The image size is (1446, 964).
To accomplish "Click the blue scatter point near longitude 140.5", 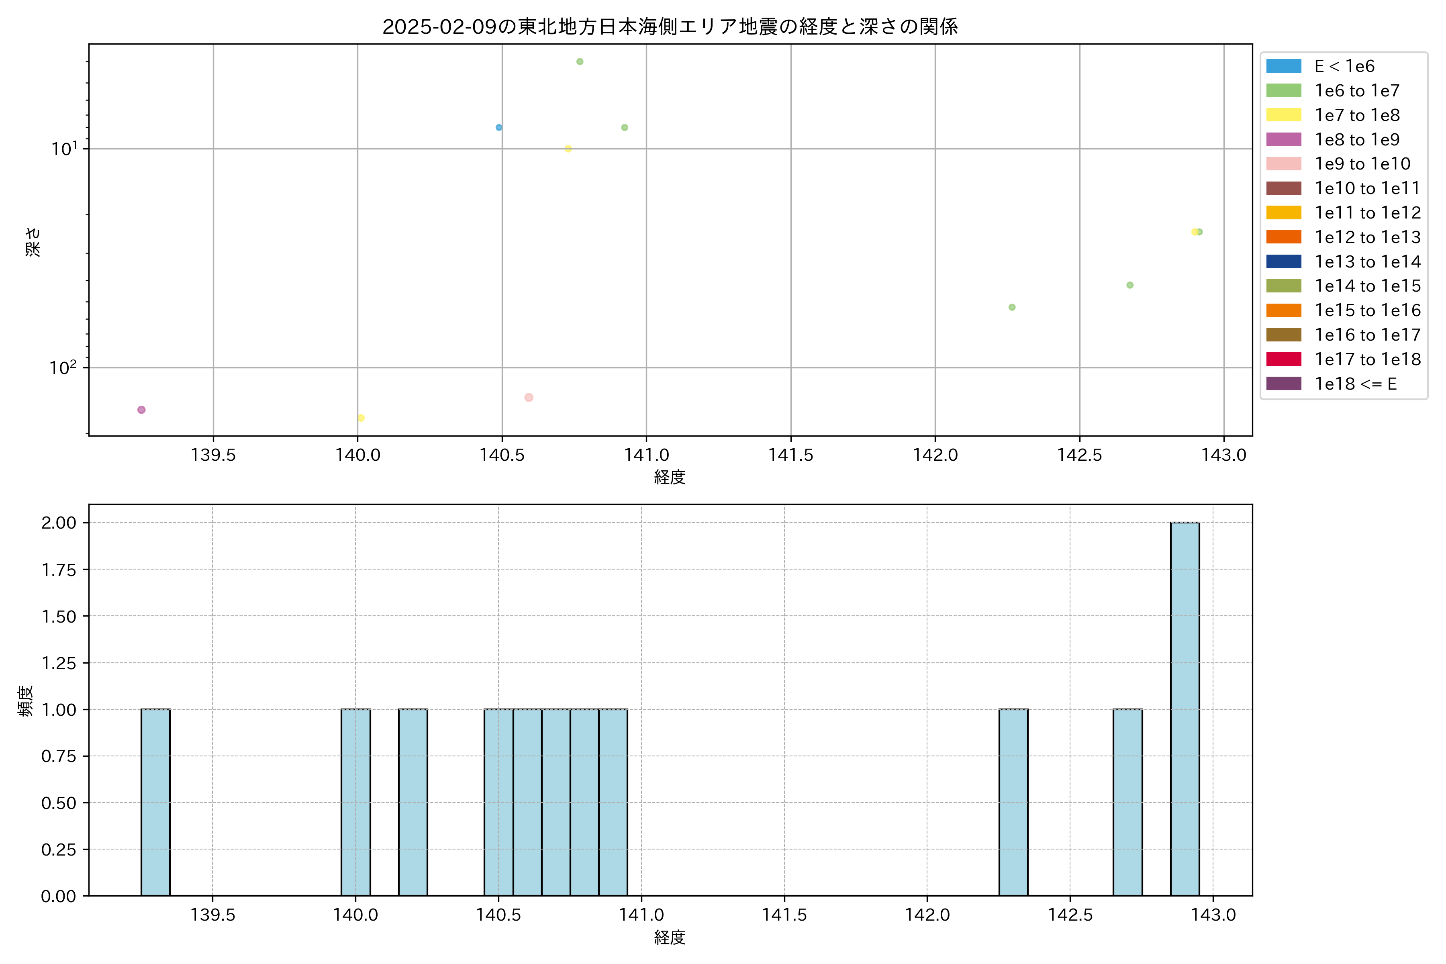I will tap(498, 128).
